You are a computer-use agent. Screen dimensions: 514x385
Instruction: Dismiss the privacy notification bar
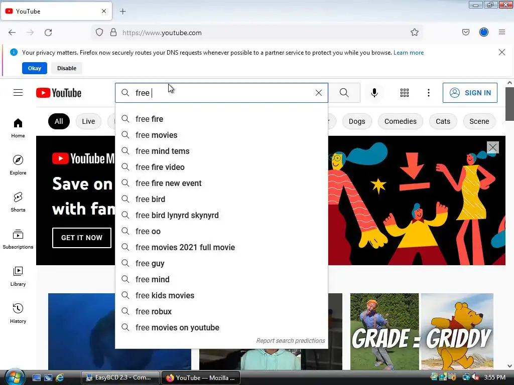pyautogui.click(x=502, y=52)
